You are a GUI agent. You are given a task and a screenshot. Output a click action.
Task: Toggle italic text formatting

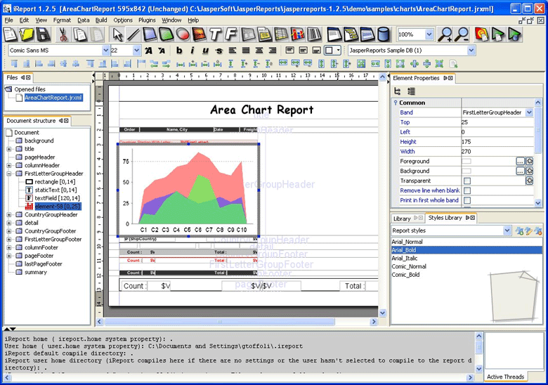[x=193, y=51]
